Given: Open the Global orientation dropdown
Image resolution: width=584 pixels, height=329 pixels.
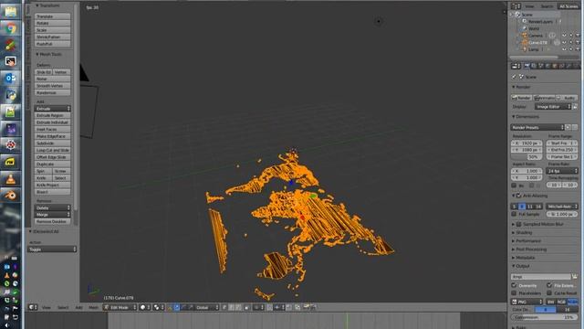Looking at the screenshot, I should pyautogui.click(x=207, y=307).
